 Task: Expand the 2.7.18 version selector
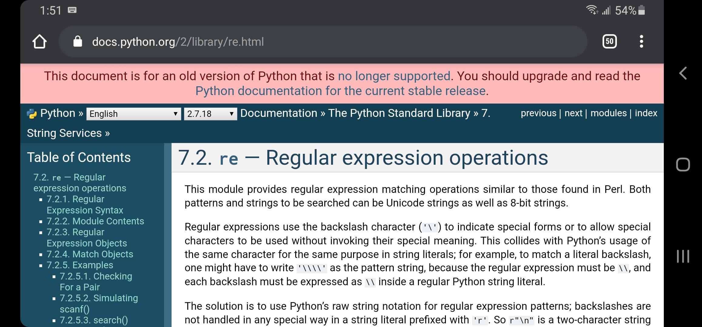click(210, 114)
